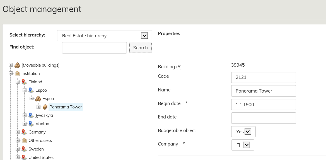The image size is (326, 160).
Task: Select Panorama Tower in the tree
Action: (x=66, y=107)
